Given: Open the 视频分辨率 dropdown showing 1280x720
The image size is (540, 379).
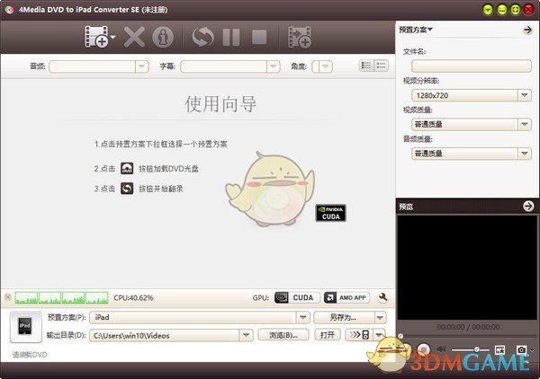Looking at the screenshot, I should (472, 95).
